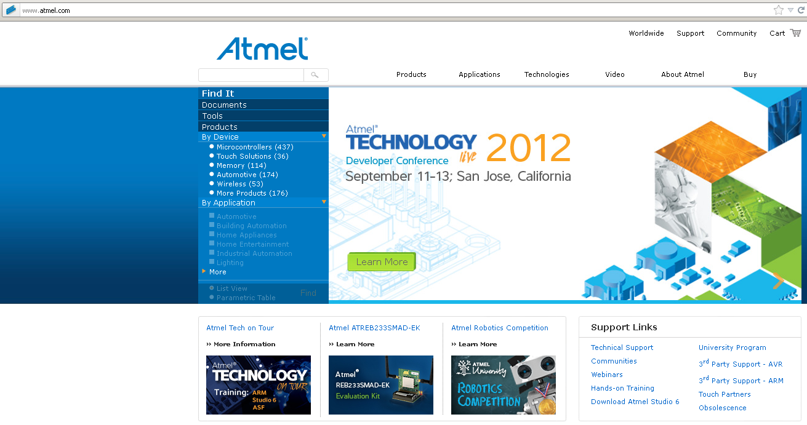Click the search magnifier button
The height and width of the screenshot is (425, 807).
[316, 75]
